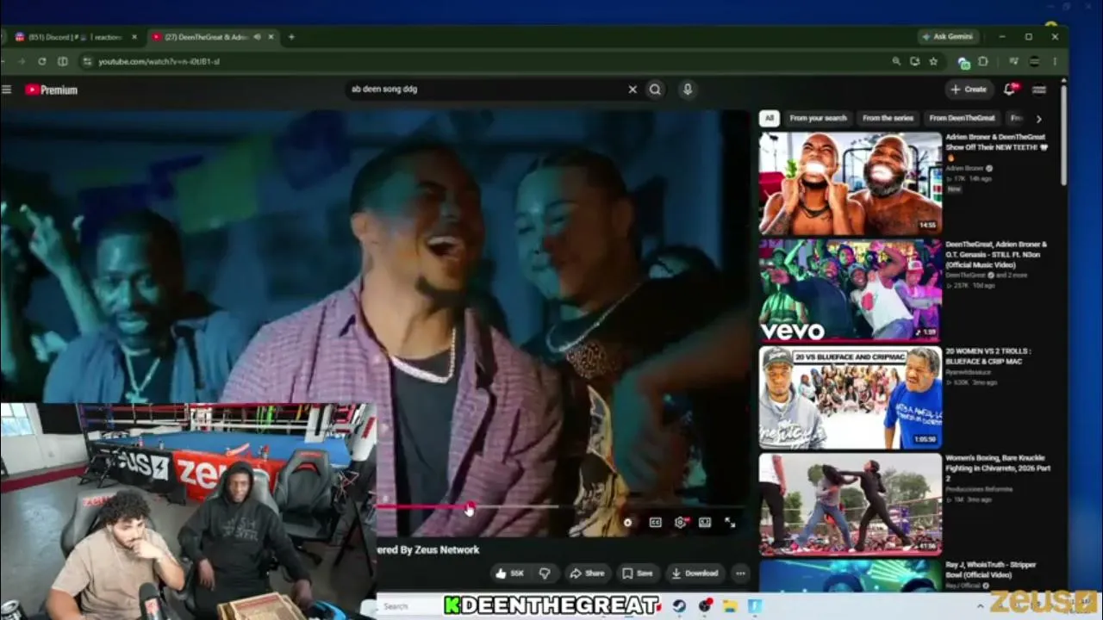View YouTube notifications bell
1103x620 pixels.
click(1010, 90)
